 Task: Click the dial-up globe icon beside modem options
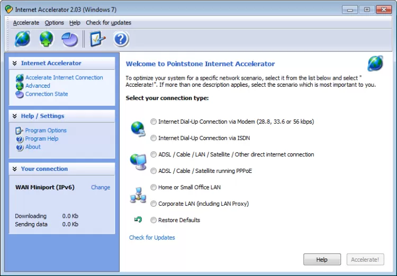point(138,129)
